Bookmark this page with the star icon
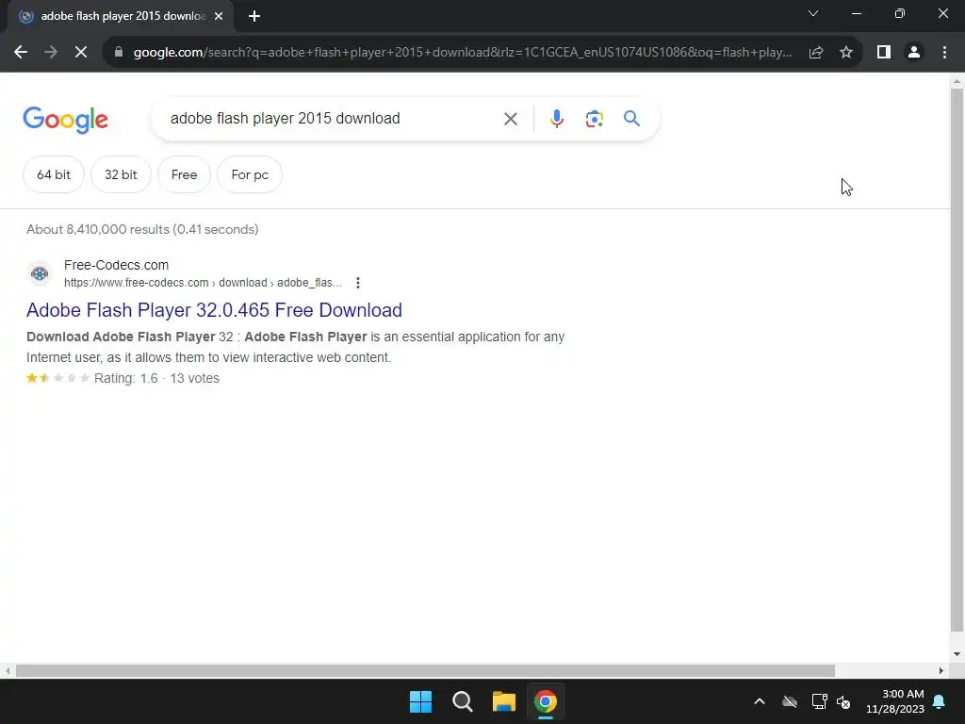The image size is (965, 724). 846,53
